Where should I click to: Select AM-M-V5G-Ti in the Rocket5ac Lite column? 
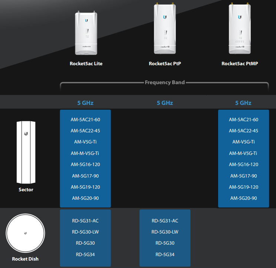(x=85, y=153)
